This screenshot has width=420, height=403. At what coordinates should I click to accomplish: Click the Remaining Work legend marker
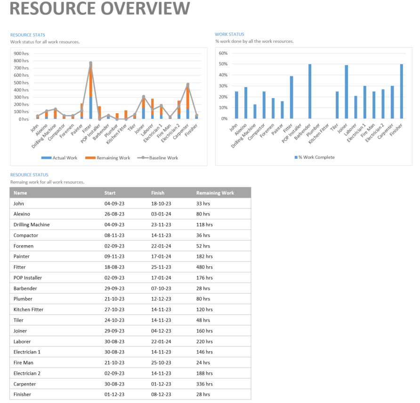click(x=90, y=157)
